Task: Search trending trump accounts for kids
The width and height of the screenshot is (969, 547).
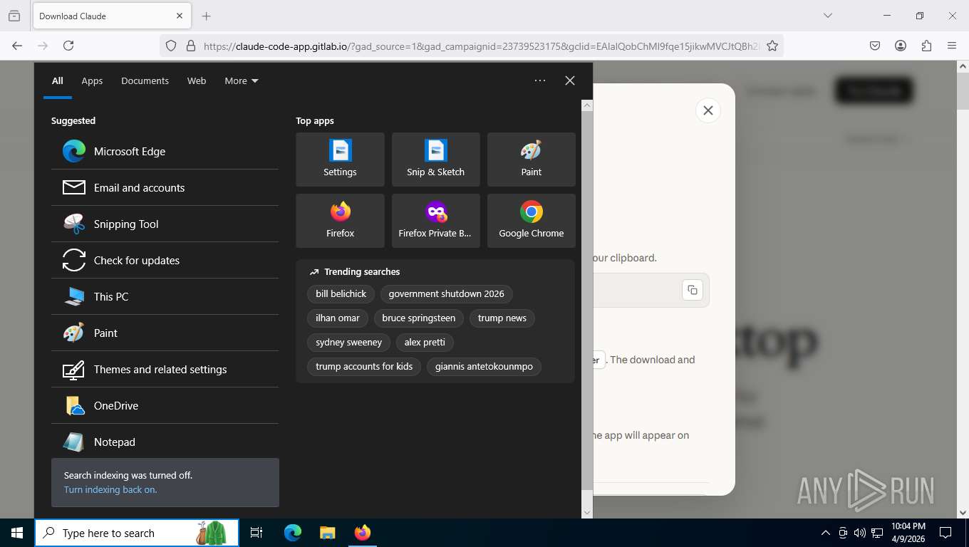Action: 364,366
